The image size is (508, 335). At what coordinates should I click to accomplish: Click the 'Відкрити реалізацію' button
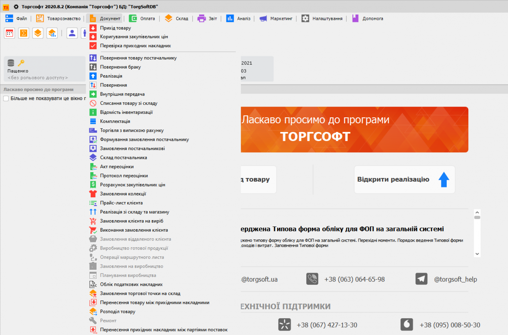[x=404, y=180]
